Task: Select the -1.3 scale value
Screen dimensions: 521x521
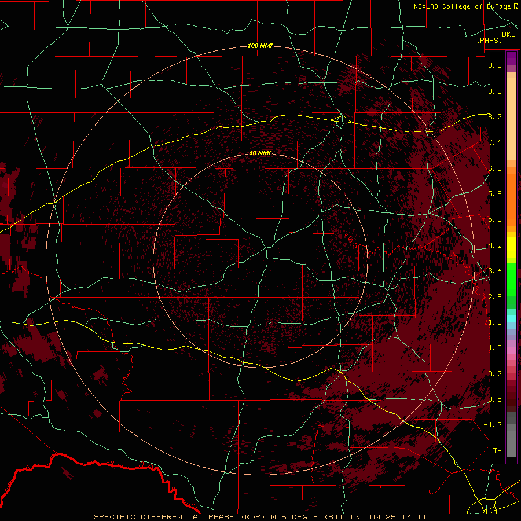Action: [493, 425]
